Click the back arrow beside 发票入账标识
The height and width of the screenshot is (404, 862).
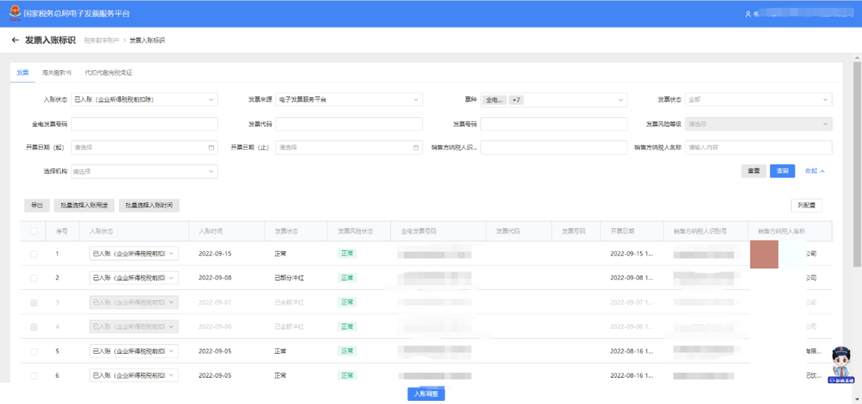15,40
